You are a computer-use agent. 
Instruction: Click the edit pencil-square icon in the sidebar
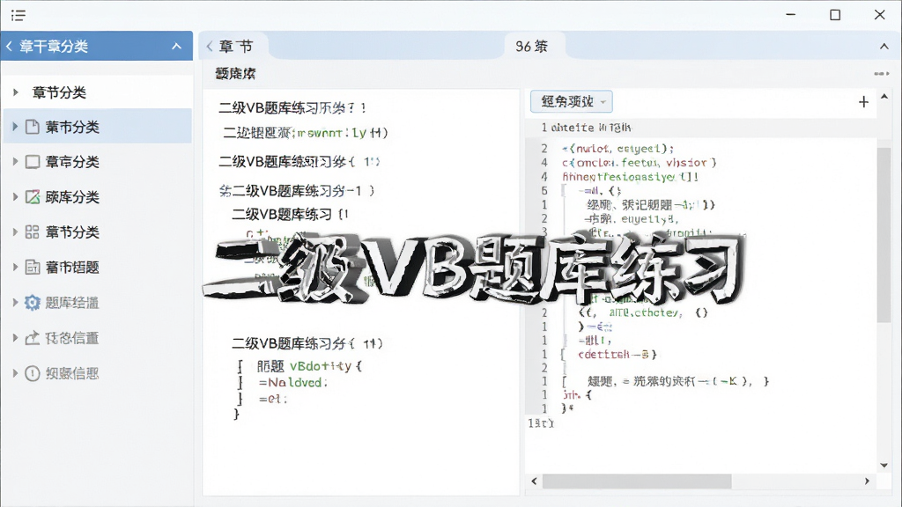[x=33, y=196]
